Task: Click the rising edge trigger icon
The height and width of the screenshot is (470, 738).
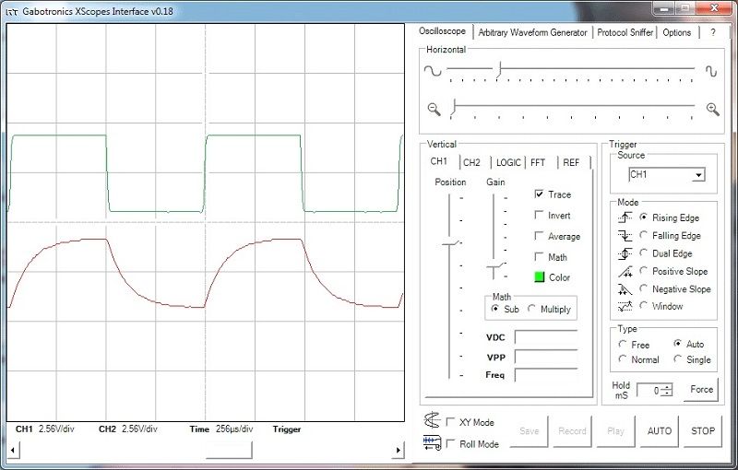Action: pos(625,217)
